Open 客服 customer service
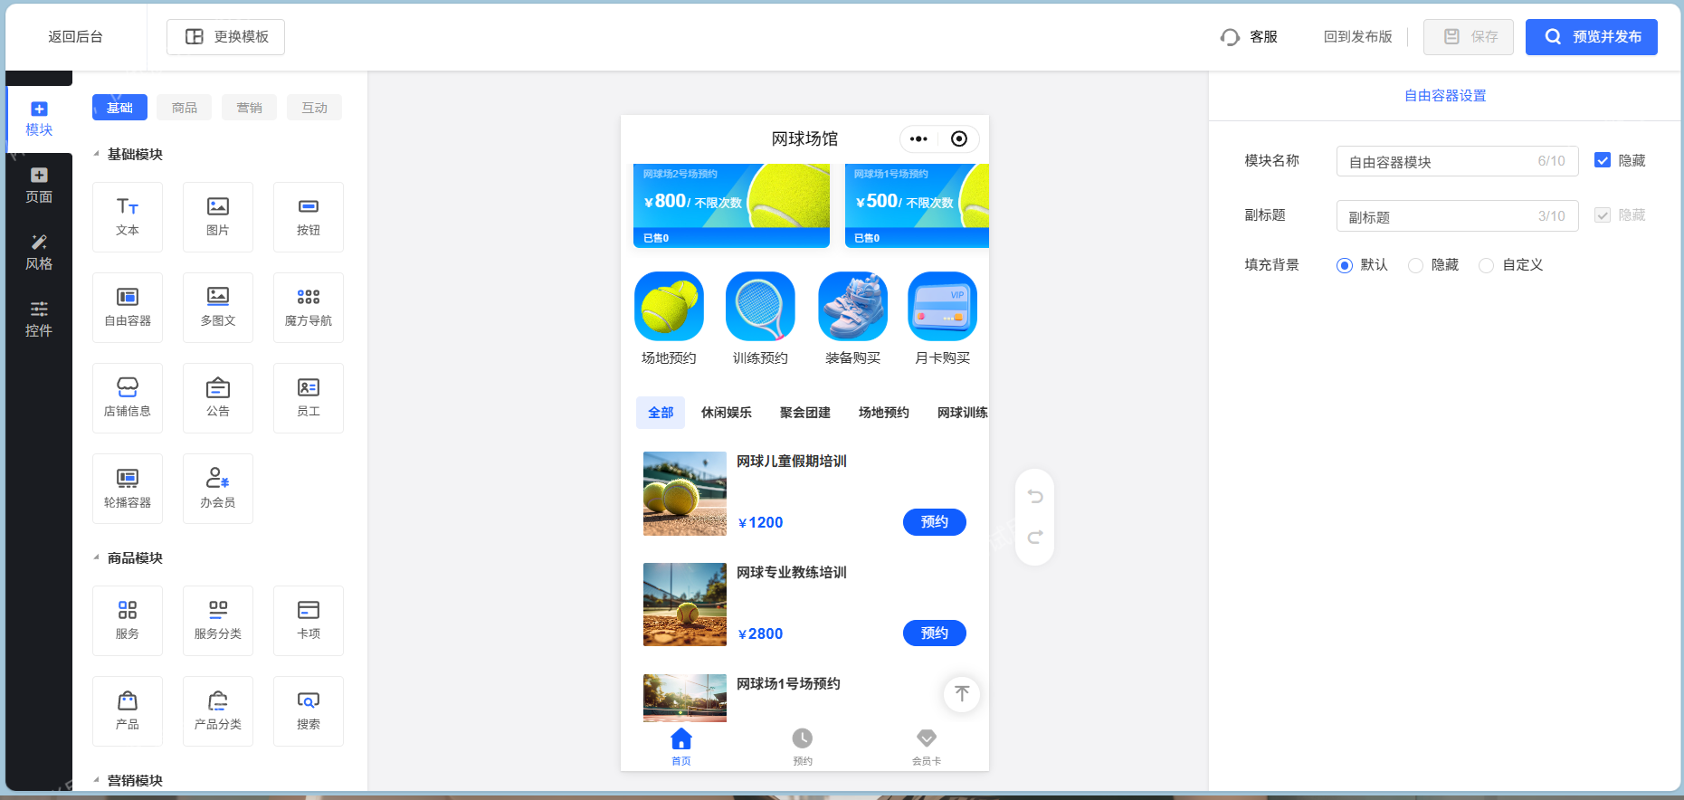The width and height of the screenshot is (1684, 800). [x=1249, y=37]
